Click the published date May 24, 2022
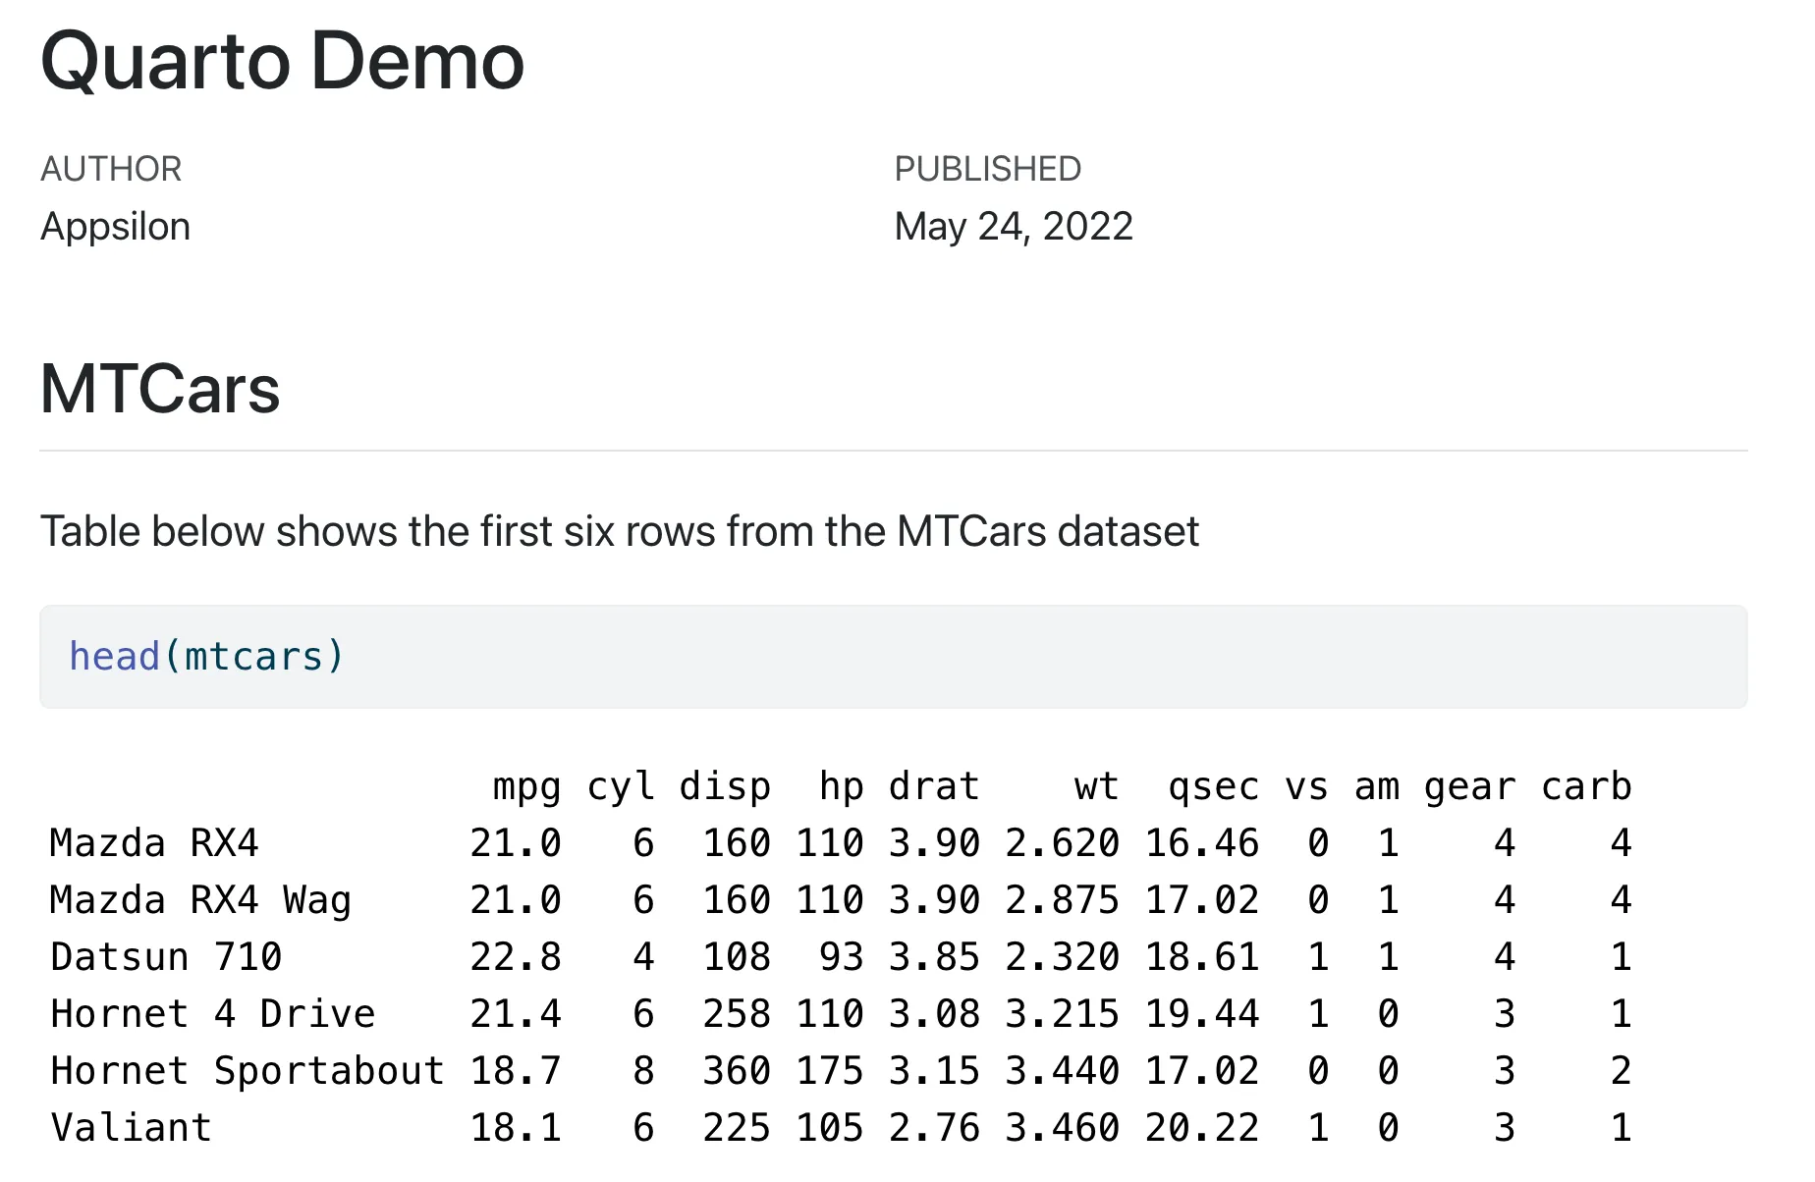The height and width of the screenshot is (1182, 1815). (1014, 227)
